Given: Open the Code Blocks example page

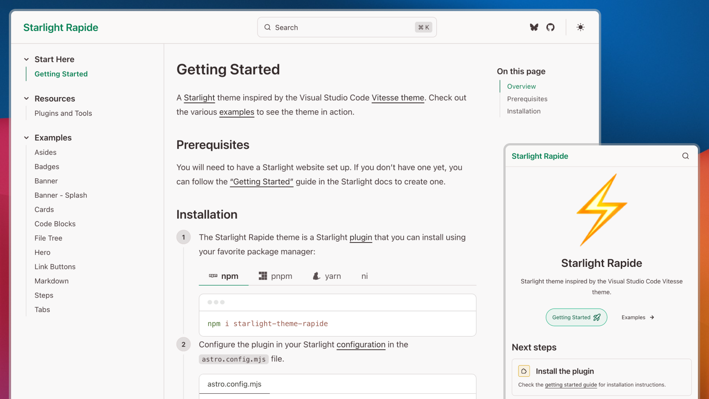Looking at the screenshot, I should (55, 224).
